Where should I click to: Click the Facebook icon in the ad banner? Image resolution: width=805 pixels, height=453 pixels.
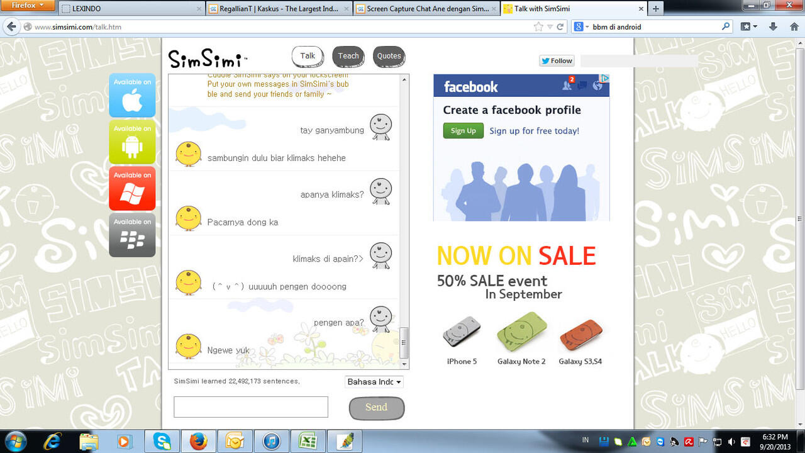click(469, 86)
